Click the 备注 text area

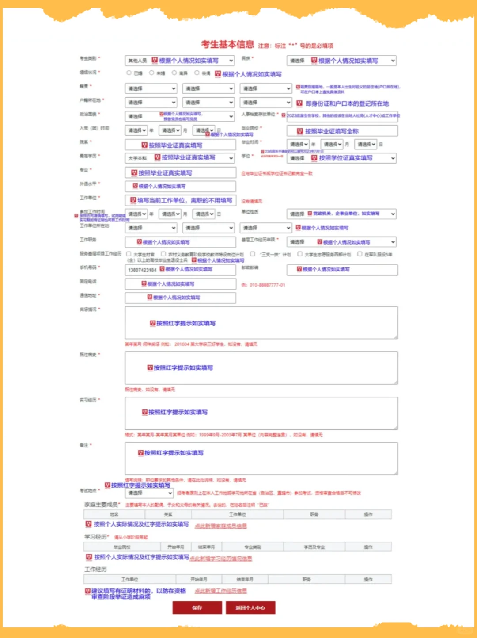click(261, 458)
